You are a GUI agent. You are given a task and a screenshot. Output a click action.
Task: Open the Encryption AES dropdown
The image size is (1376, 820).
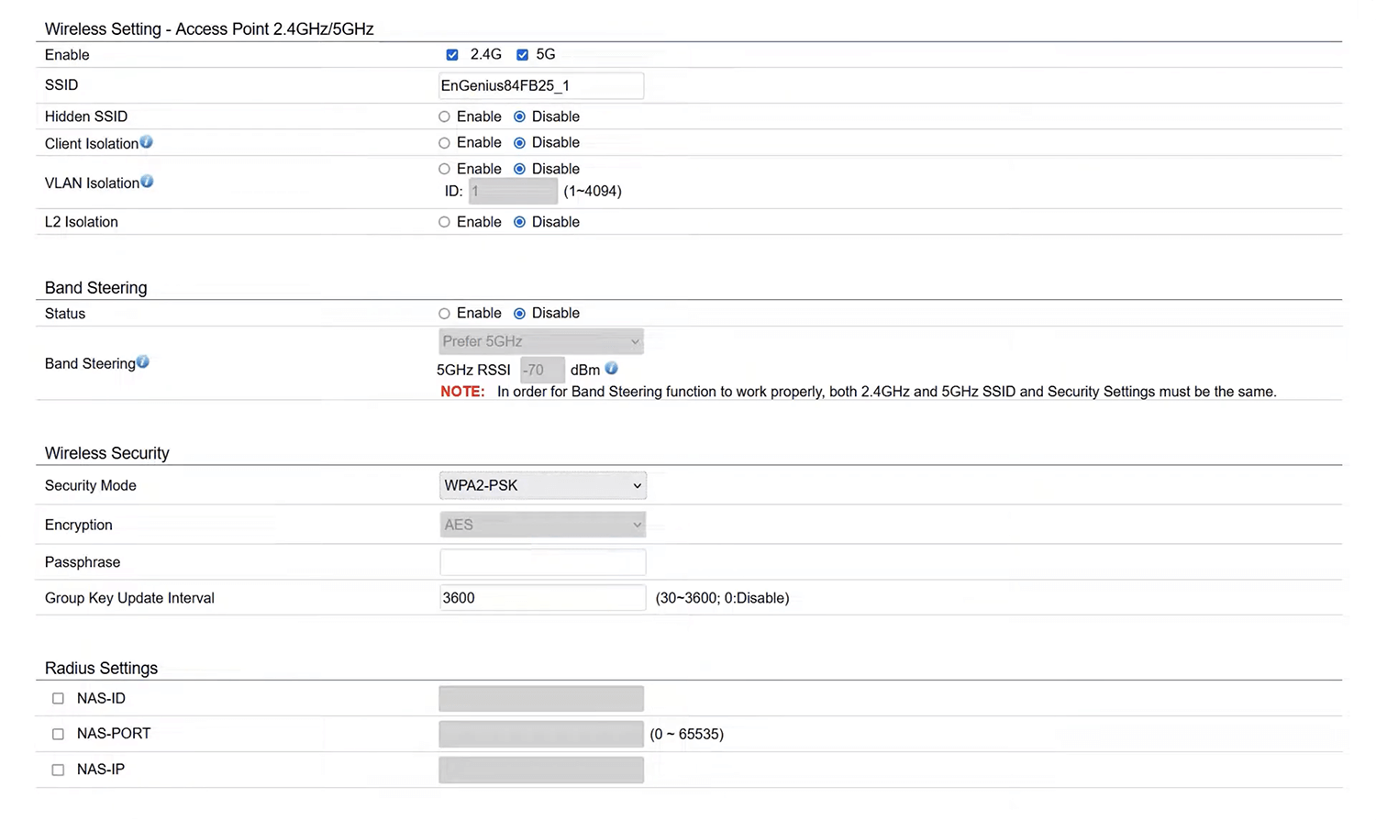coord(542,525)
